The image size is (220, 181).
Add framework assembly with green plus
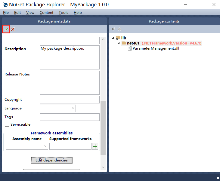(95, 146)
